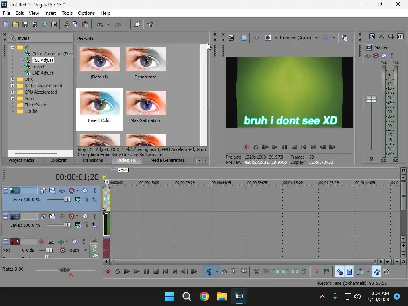Expand the 32-bit floating point folder
This screenshot has width=408, height=306.
pos(12,86)
